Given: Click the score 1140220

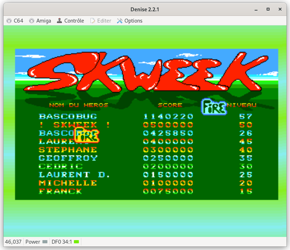Looking at the screenshot, I should [168, 116].
